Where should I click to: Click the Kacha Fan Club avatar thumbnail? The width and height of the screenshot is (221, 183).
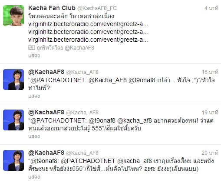[x=13, y=16]
